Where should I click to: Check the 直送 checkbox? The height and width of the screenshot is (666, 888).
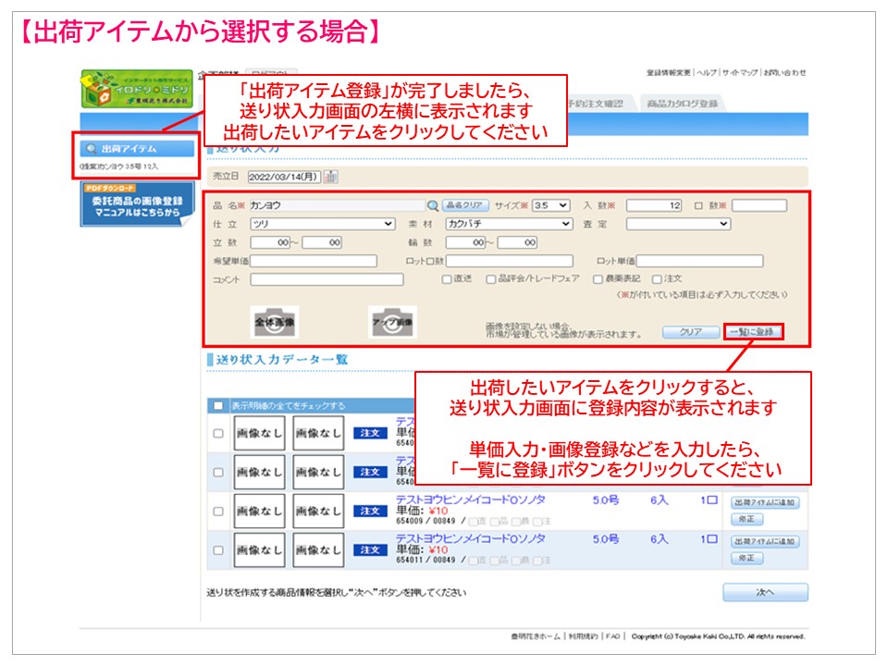point(446,279)
